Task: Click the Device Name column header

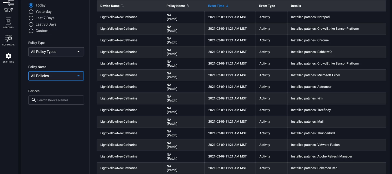Action: [x=110, y=6]
